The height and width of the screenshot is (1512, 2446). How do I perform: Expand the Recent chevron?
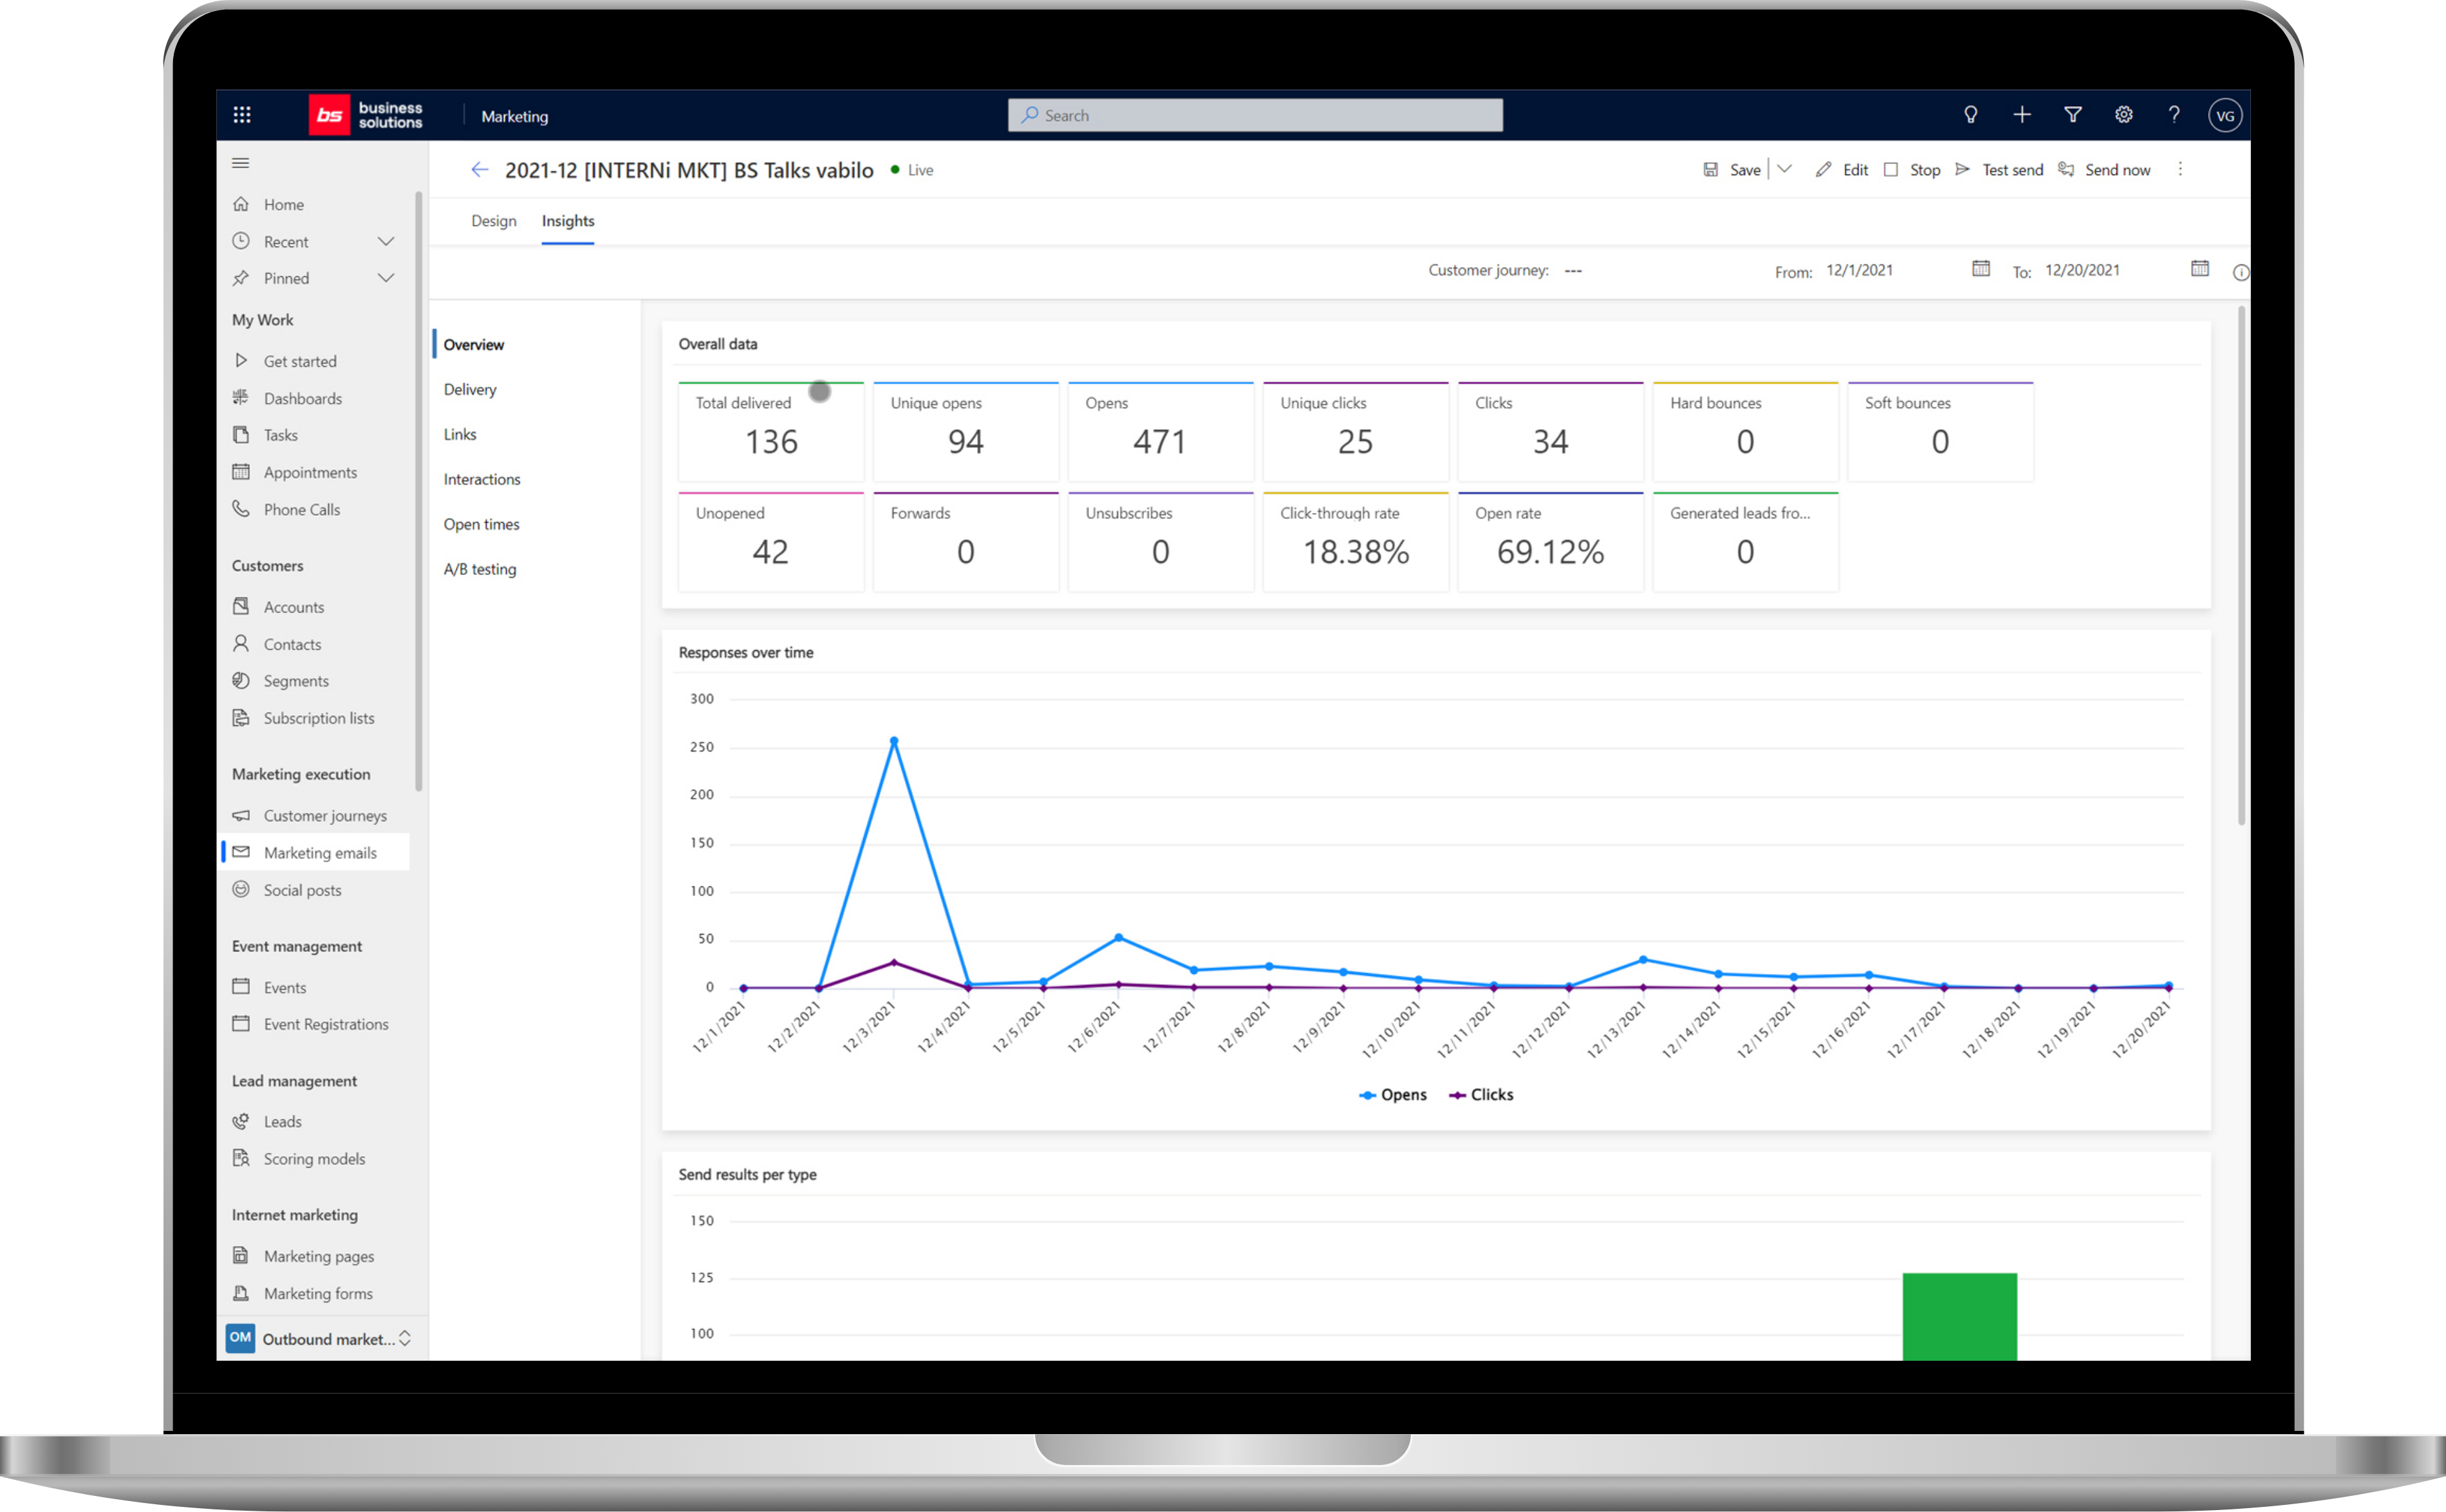pos(386,241)
